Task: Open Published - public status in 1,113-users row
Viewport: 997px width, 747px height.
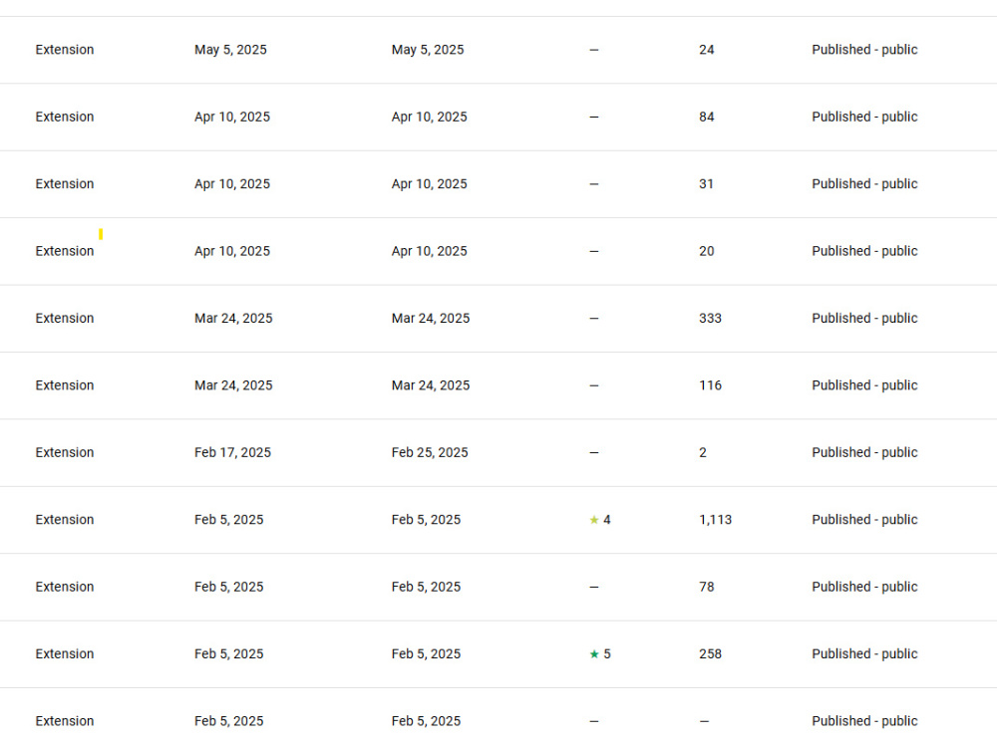Action: [x=864, y=520]
